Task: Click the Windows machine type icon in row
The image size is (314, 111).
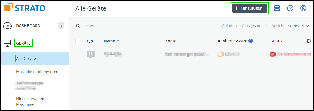Action: click(91, 54)
